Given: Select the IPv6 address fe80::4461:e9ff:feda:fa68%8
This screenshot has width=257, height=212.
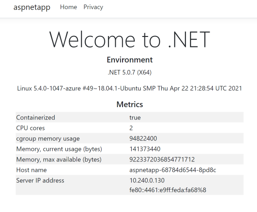Looking at the screenshot, I should click(168, 190).
